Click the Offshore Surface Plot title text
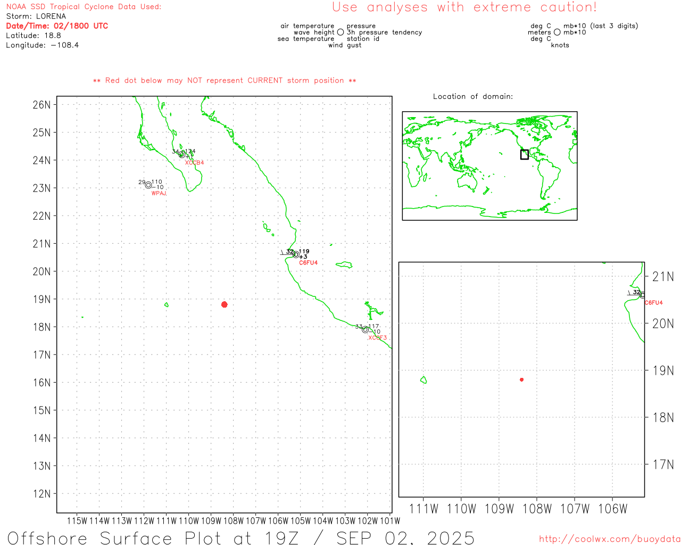The image size is (681, 545). (241, 538)
